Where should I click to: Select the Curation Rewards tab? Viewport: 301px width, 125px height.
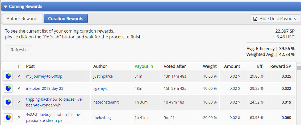66,19
